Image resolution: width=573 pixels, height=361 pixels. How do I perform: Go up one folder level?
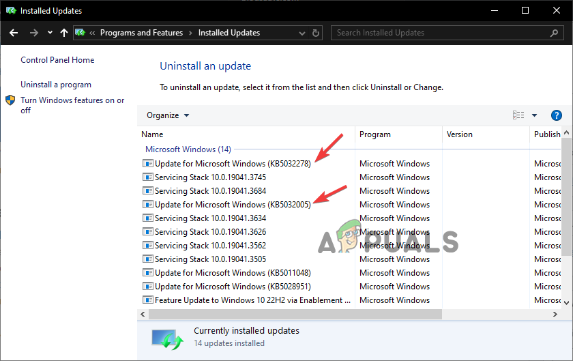click(x=64, y=33)
